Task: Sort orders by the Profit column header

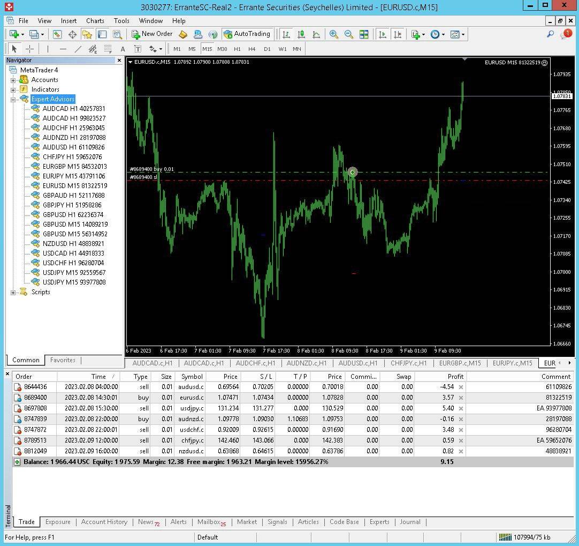Action: pos(440,376)
